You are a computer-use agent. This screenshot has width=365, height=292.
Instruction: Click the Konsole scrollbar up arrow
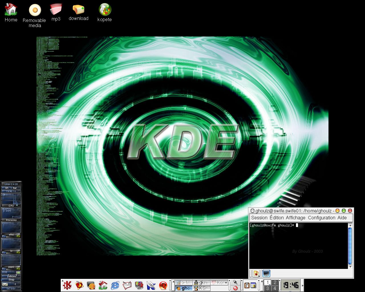click(350, 225)
